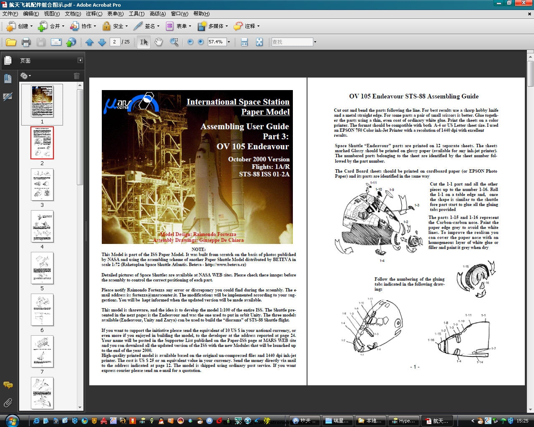Open the 文档(D) menu

(x=73, y=14)
